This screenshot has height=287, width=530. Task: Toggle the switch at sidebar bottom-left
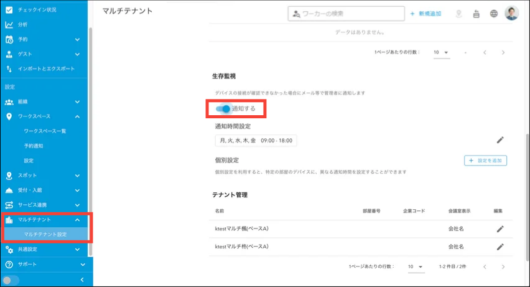(11, 280)
